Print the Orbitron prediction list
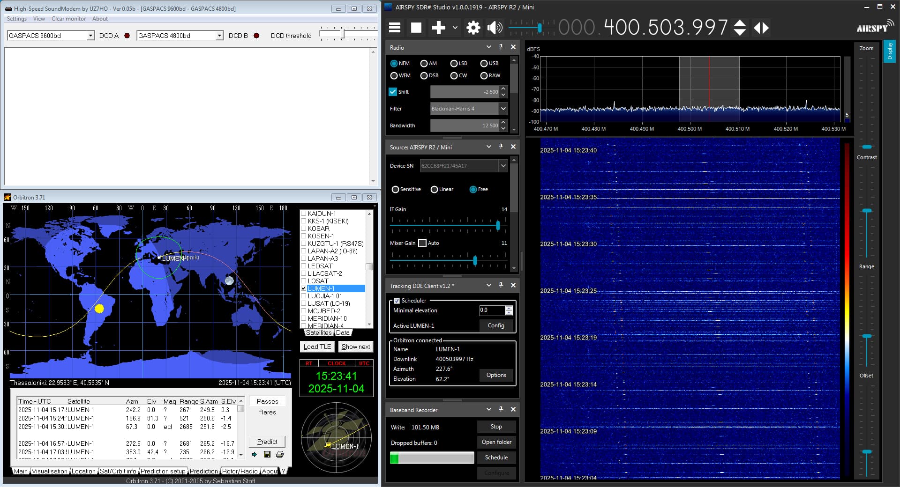Viewport: 900px width, 487px height. (280, 454)
